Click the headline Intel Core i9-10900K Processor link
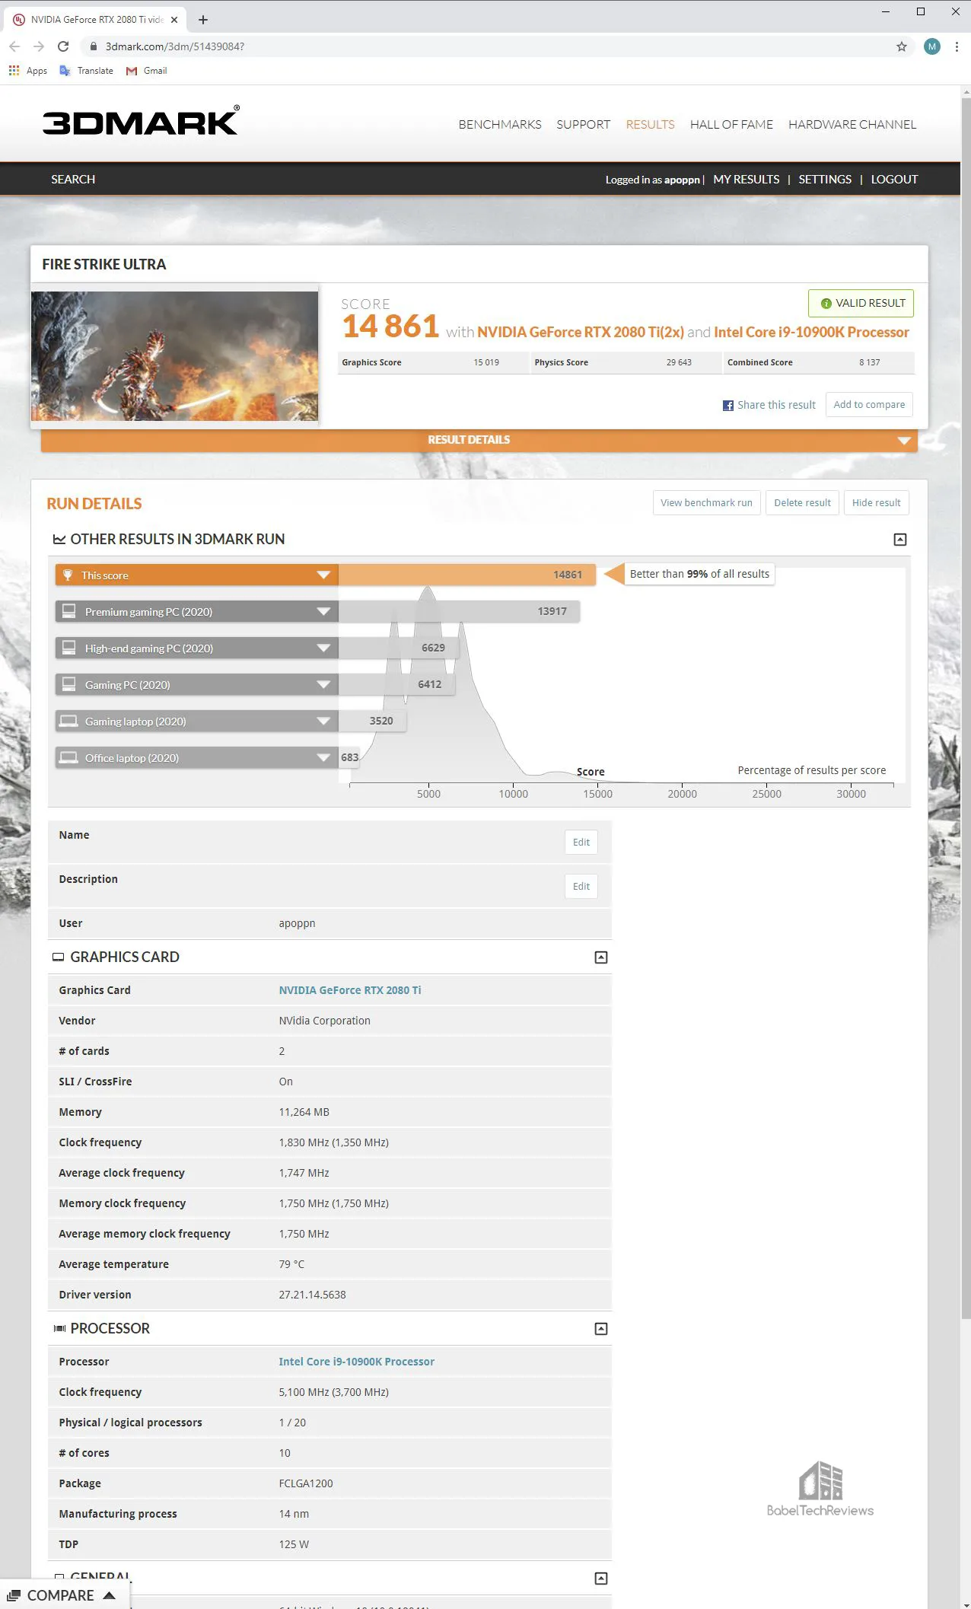 click(812, 333)
